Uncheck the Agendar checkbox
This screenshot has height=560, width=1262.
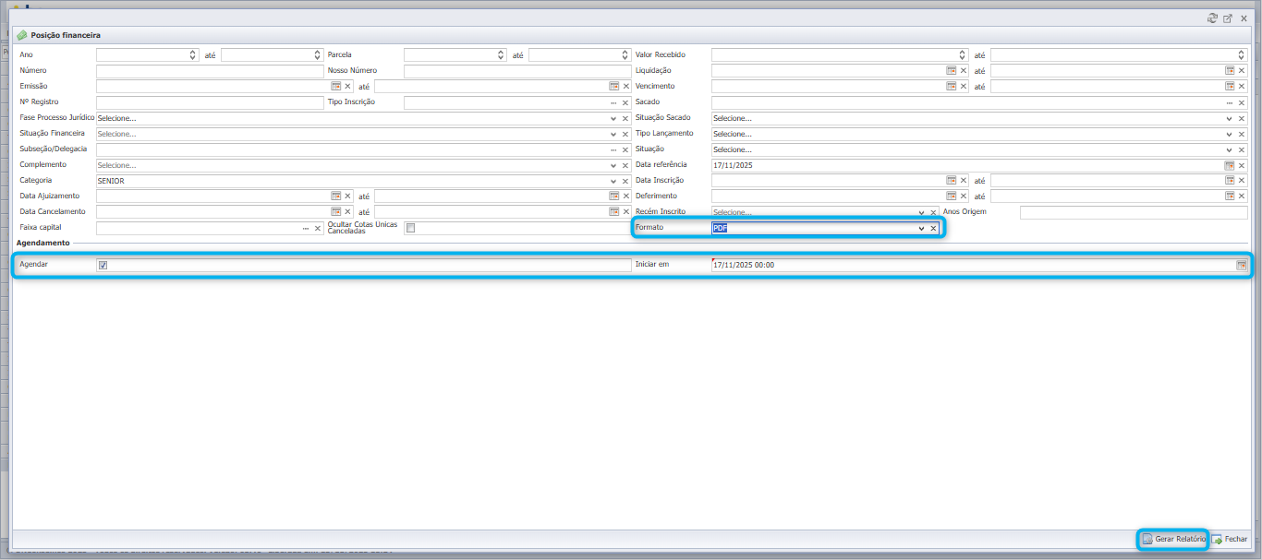coord(103,266)
